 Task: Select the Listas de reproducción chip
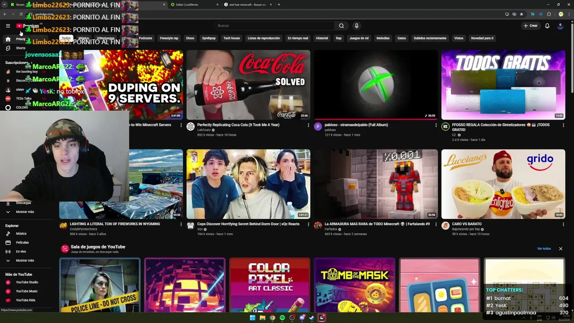click(x=264, y=38)
